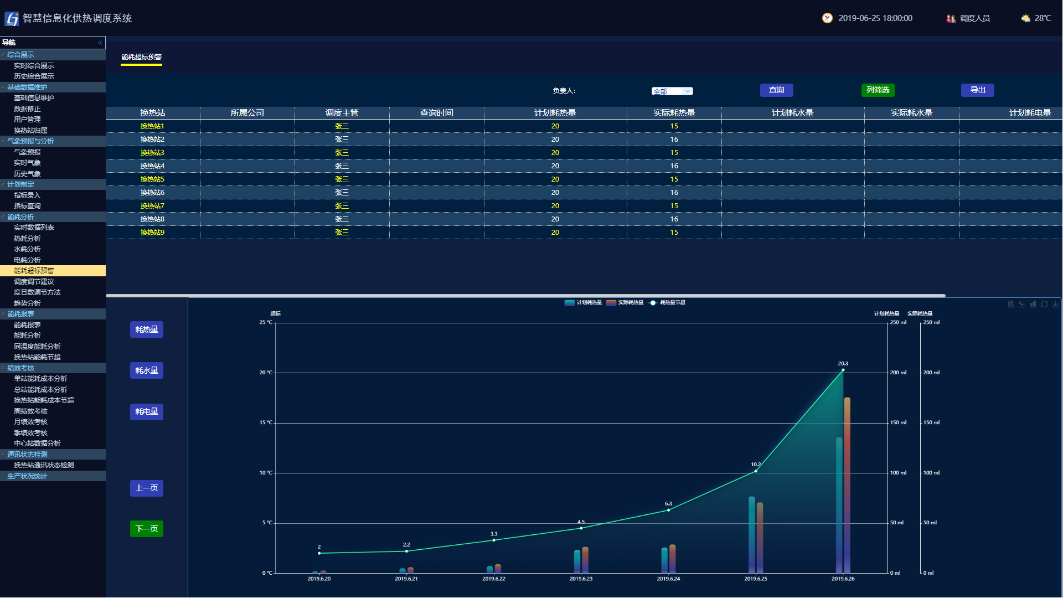Open 用户管理 menu item
The image size is (1063, 598).
(x=27, y=120)
